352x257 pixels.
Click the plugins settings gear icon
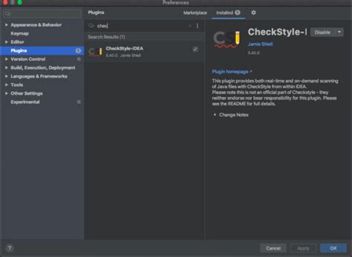click(x=253, y=13)
